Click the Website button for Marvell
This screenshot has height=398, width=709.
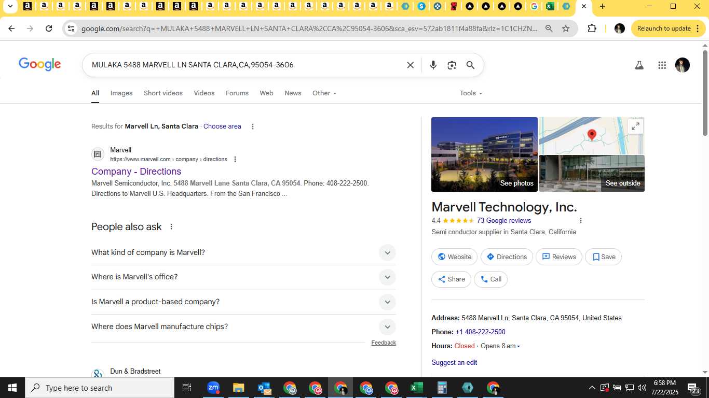coord(455,257)
